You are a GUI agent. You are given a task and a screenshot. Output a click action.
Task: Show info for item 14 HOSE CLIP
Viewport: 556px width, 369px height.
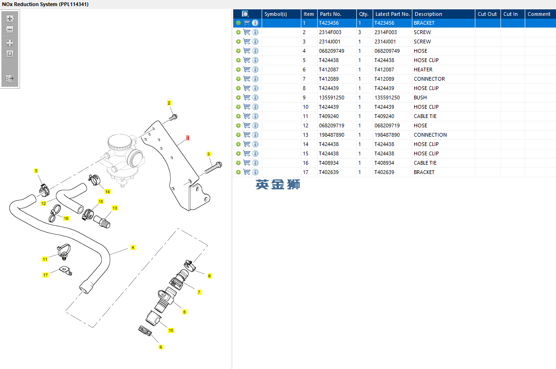tap(255, 144)
